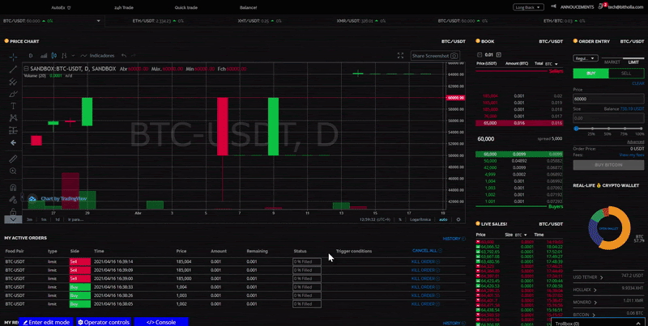Open the 24h Trade menu item
Screen dimensions: 648x326
(124, 7)
